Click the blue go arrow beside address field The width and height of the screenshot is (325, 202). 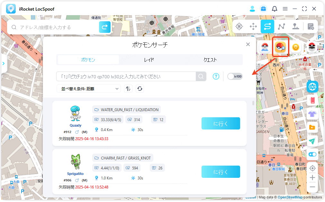click(105, 27)
